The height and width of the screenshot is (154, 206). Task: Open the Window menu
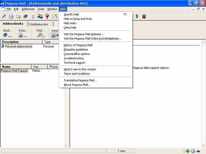52,9
